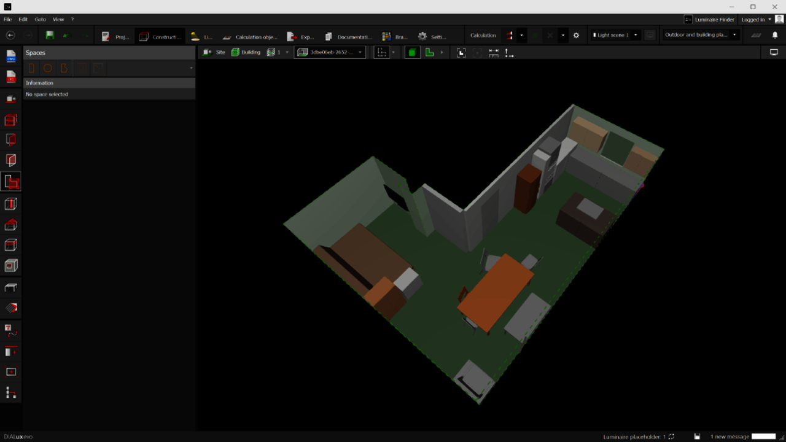Click the draw rectangular space icon
Screen dimensions: 786x442
point(31,68)
